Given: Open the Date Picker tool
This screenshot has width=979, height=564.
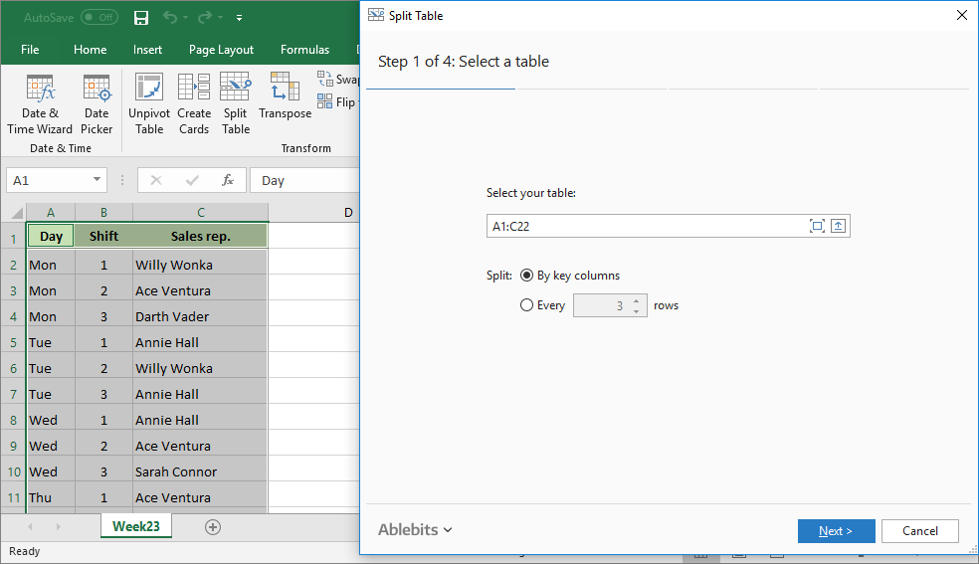Looking at the screenshot, I should 97,103.
